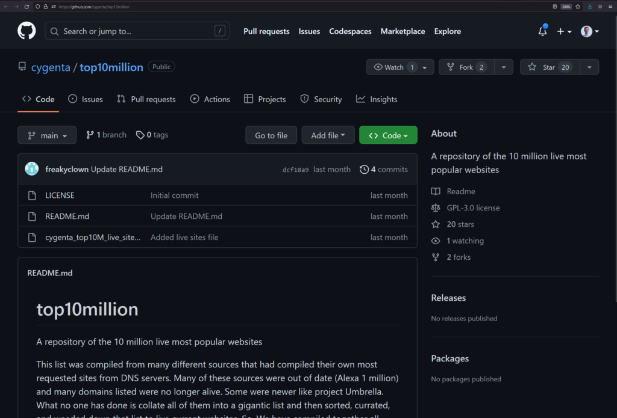Viewport: 617px width, 418px height.
Task: Click the fork icon next to 2 forks
Action: [436, 257]
